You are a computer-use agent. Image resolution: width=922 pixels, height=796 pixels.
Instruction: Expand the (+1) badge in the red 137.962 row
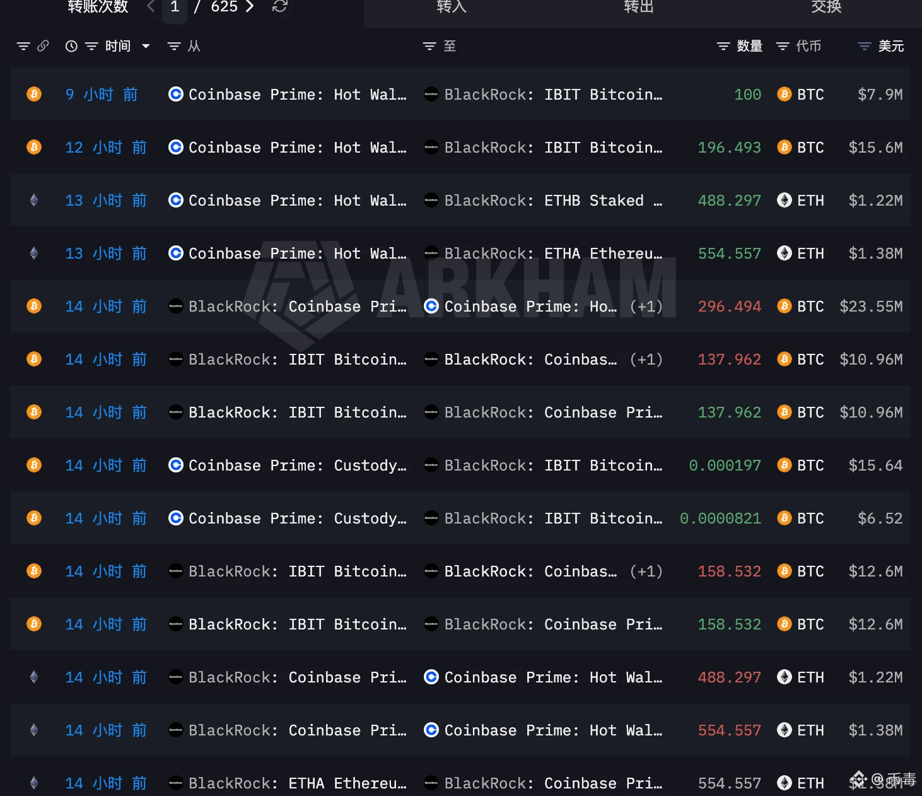(x=646, y=359)
